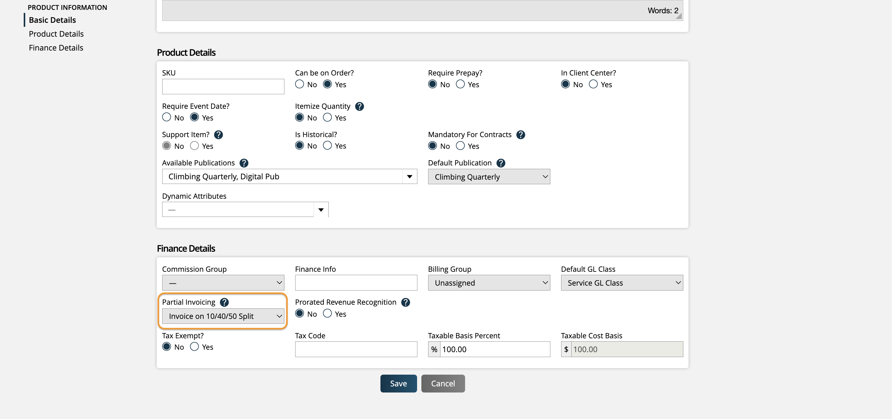Cancel editing the product

(443, 383)
